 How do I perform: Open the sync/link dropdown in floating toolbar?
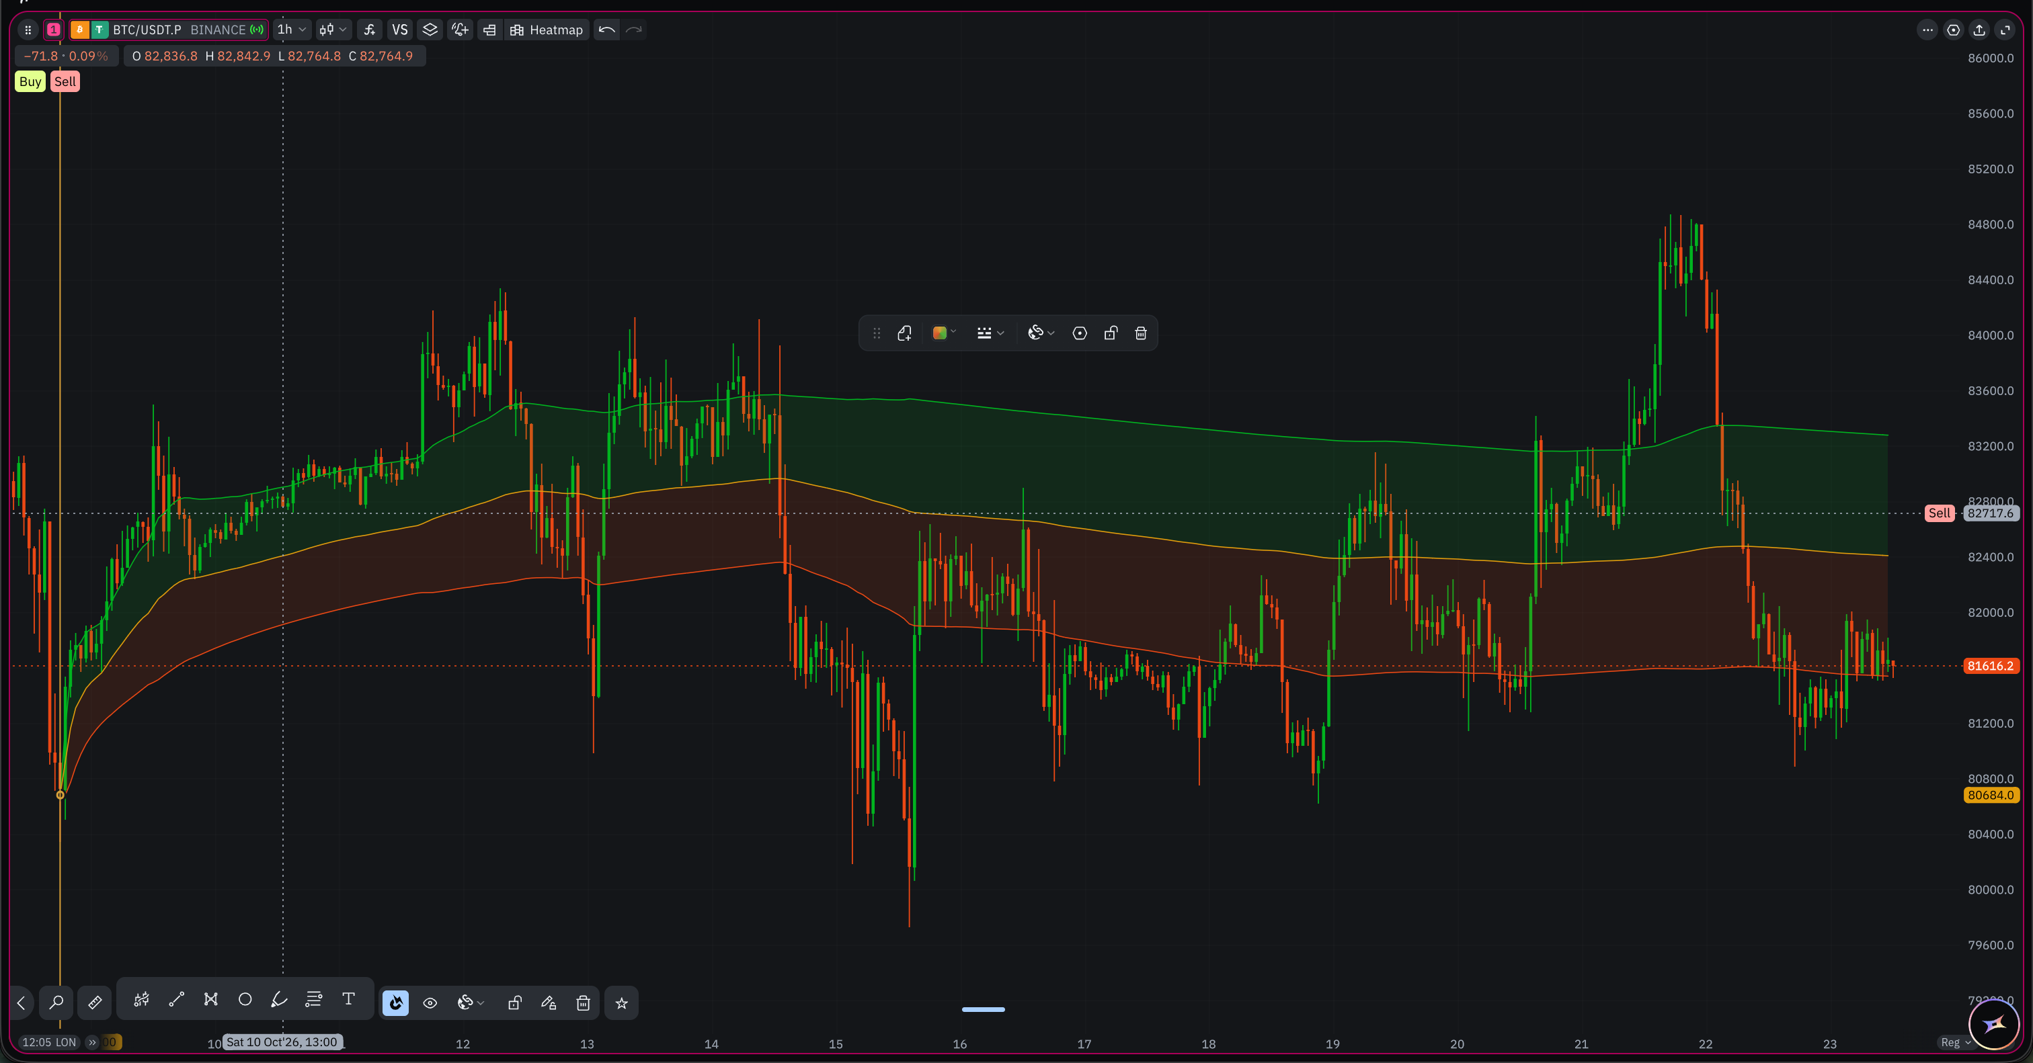[x=1041, y=333]
